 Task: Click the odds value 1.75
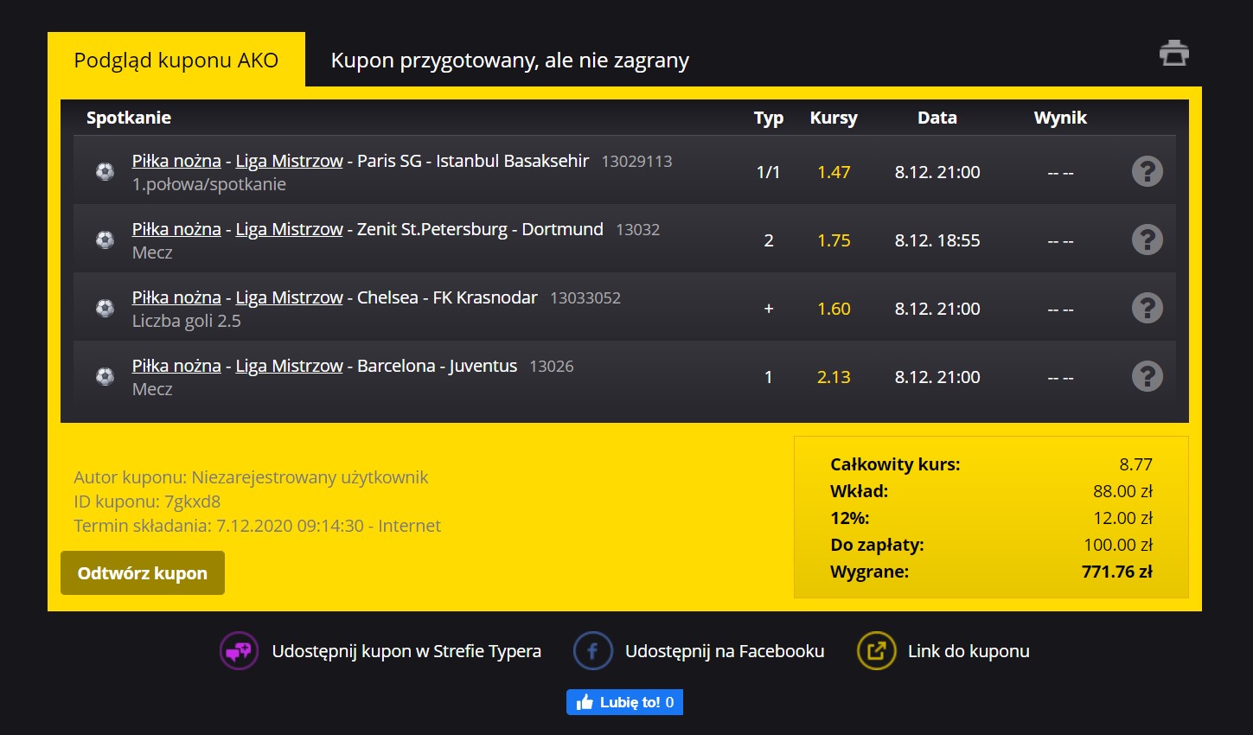click(x=834, y=240)
